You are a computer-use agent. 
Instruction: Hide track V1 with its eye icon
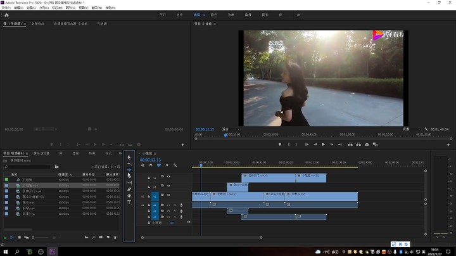point(168,195)
